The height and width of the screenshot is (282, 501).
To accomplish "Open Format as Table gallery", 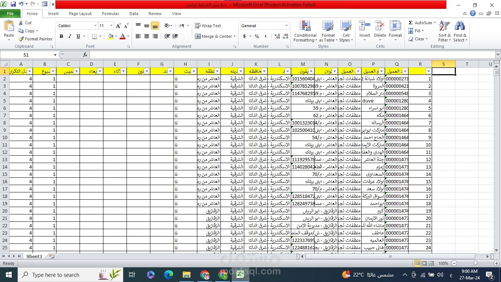I will (x=328, y=32).
